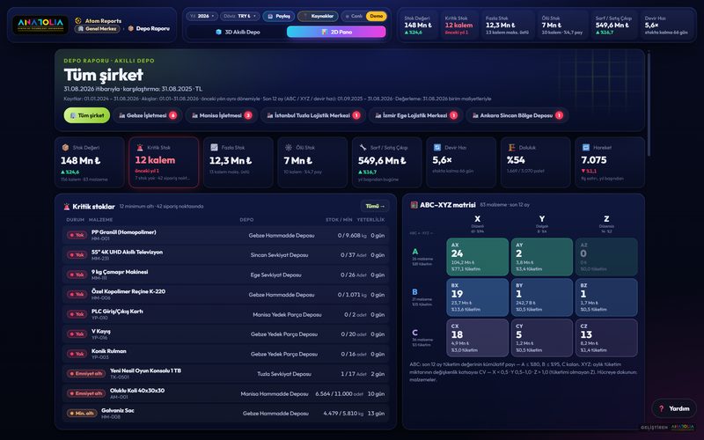Click the YETERLİLİK column header
The width and height of the screenshot is (704, 440).
pyautogui.click(x=370, y=219)
